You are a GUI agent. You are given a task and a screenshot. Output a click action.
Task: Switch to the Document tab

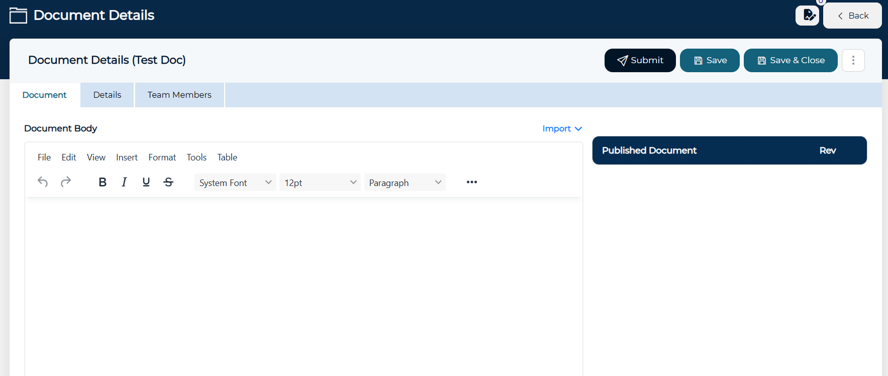(45, 95)
